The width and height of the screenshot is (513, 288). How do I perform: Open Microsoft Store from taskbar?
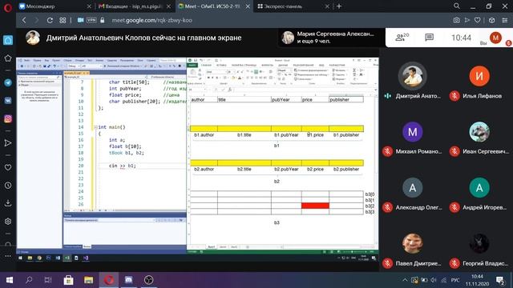click(x=68, y=280)
